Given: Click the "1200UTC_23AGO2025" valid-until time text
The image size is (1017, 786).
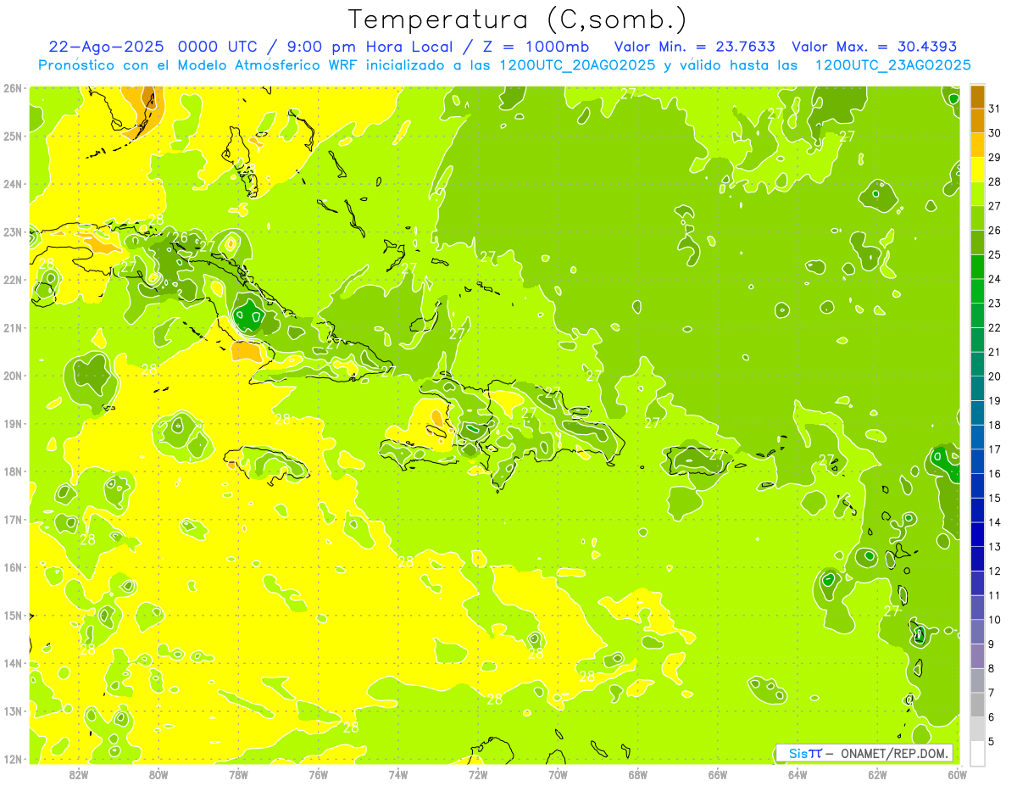Looking at the screenshot, I should pyautogui.click(x=892, y=65).
